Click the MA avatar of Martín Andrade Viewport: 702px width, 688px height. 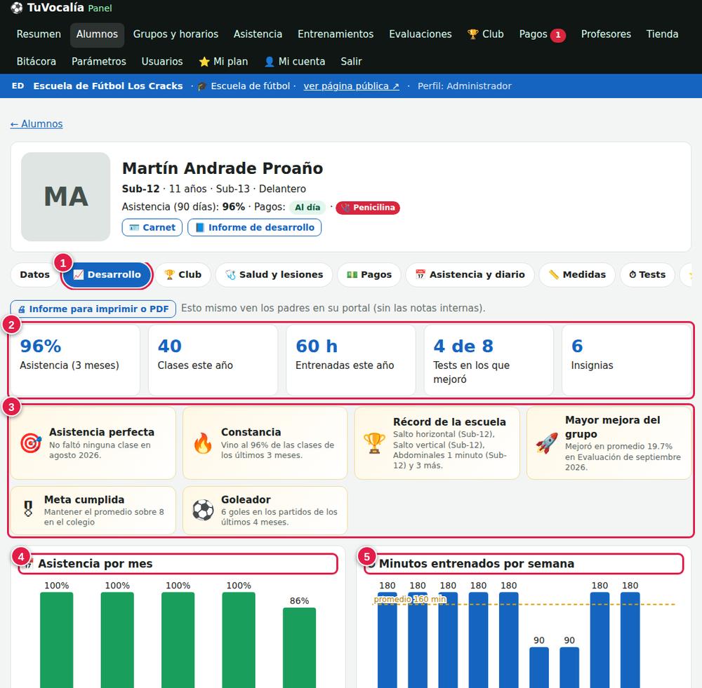[x=66, y=197]
